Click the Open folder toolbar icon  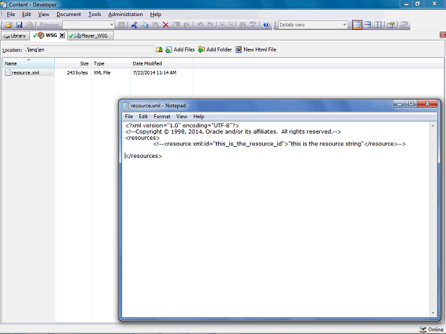[8, 25]
